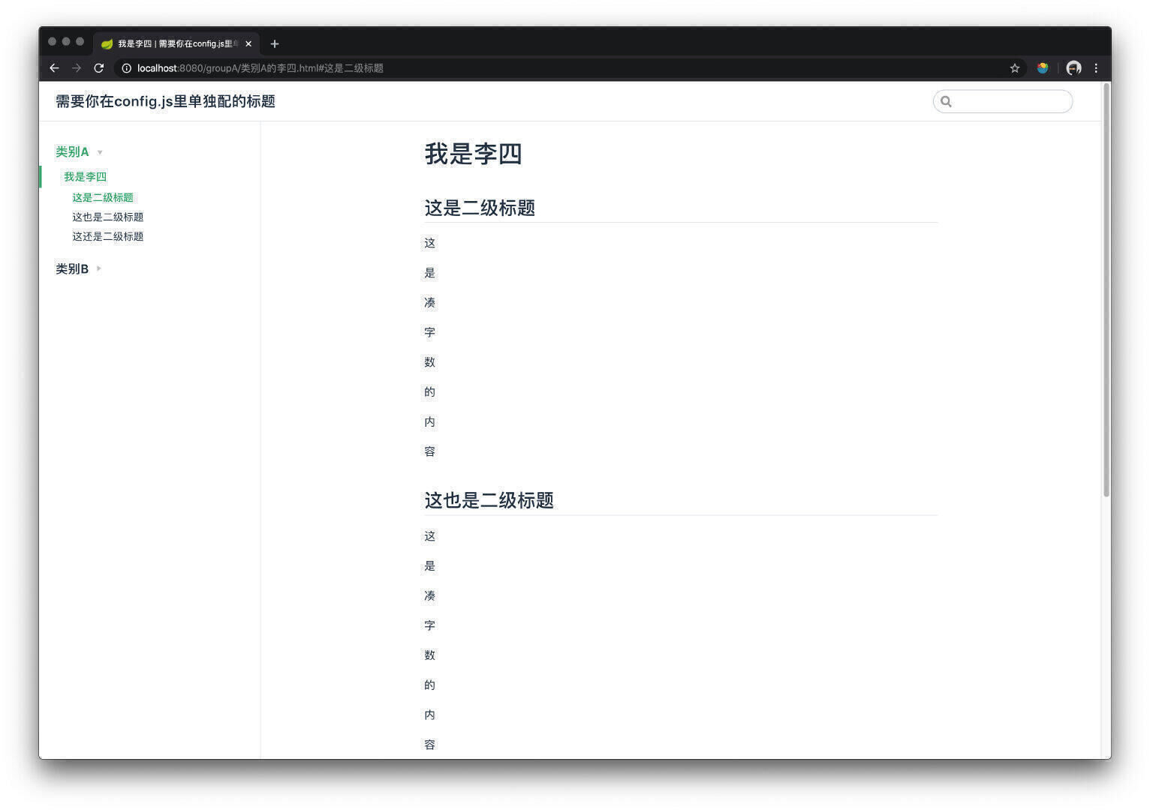
Task: Open a new tab with the plus icon
Action: (x=275, y=43)
